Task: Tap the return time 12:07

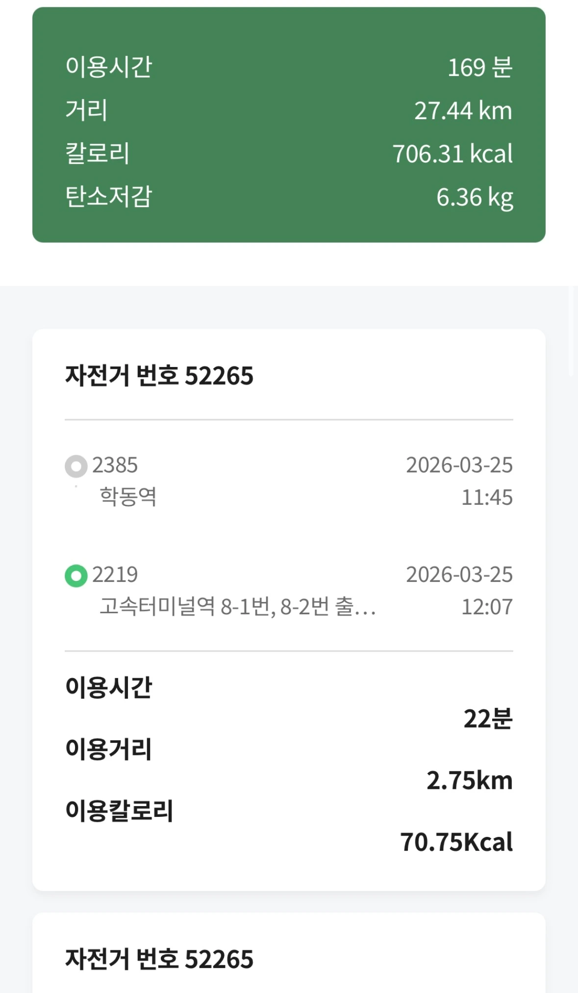Action: [x=487, y=607]
